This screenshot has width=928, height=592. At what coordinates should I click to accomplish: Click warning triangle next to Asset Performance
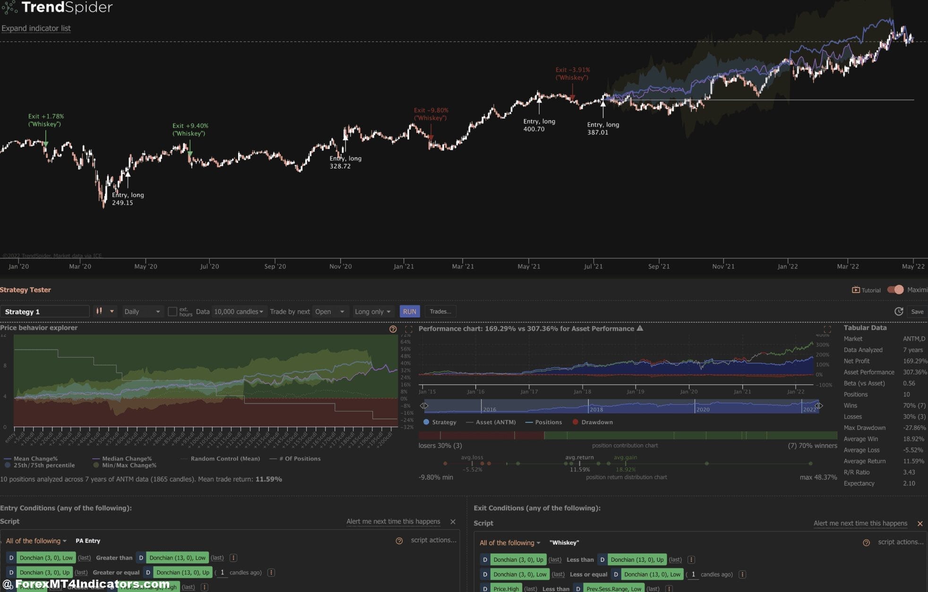point(640,328)
